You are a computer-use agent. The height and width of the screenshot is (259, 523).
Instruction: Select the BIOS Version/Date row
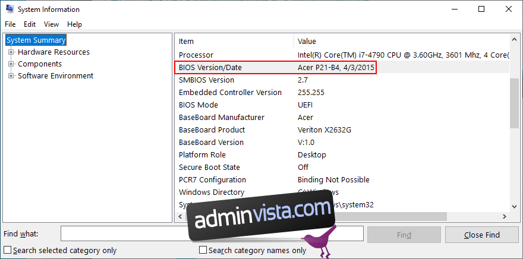tap(342, 68)
